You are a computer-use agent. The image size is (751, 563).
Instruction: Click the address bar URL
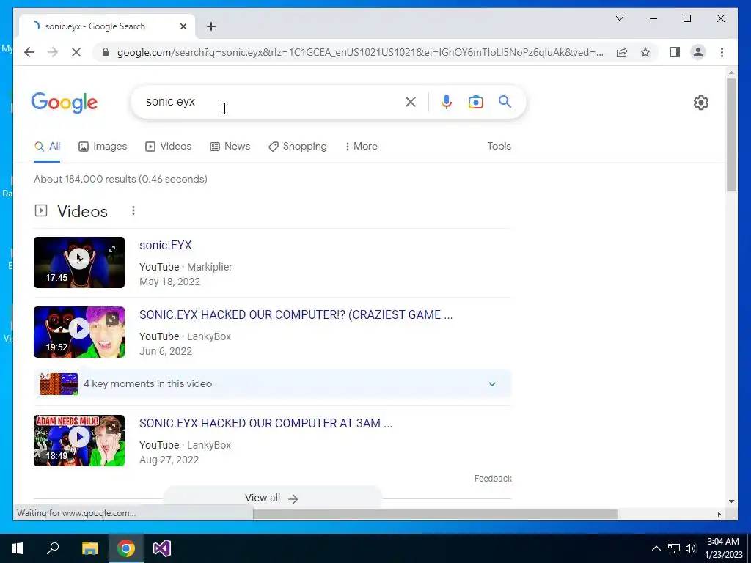point(360,52)
